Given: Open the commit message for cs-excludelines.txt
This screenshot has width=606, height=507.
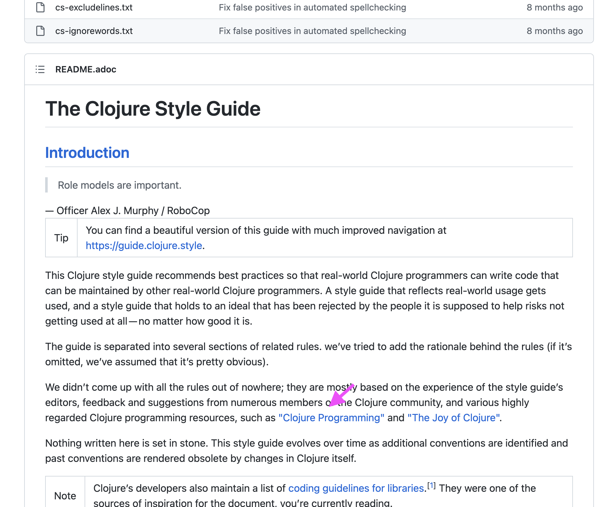Looking at the screenshot, I should [x=312, y=7].
